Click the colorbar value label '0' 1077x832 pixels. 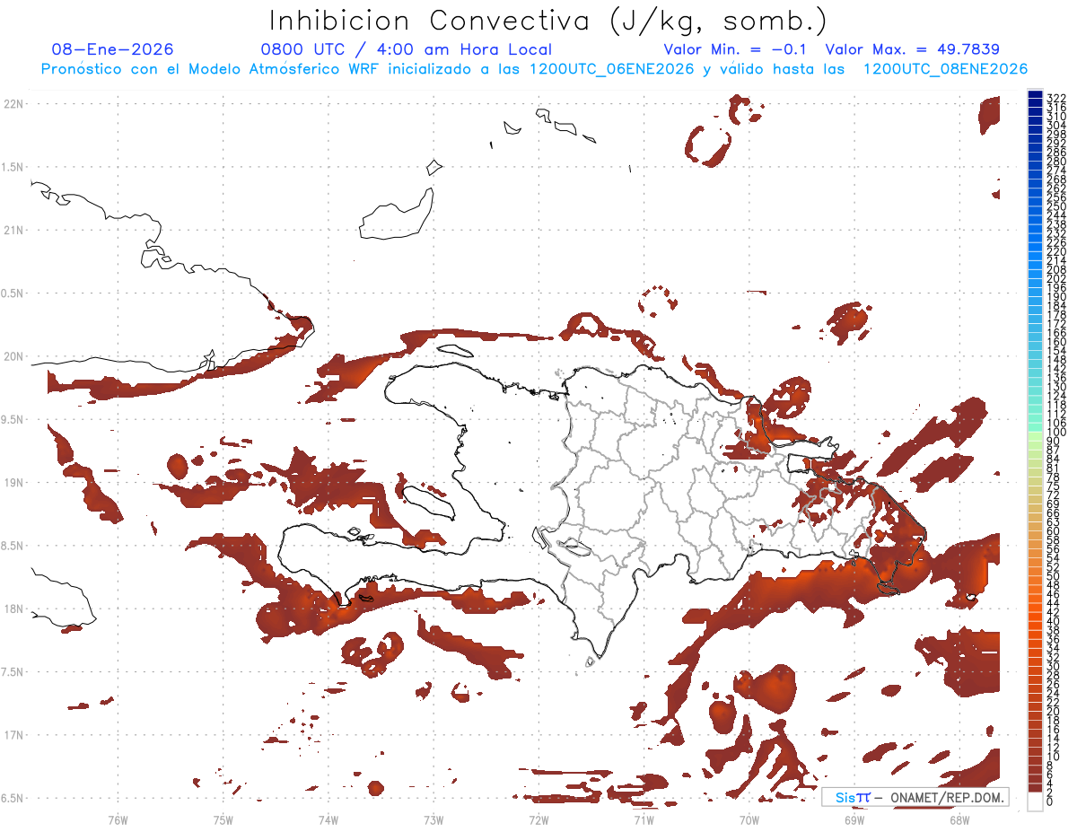(1050, 801)
